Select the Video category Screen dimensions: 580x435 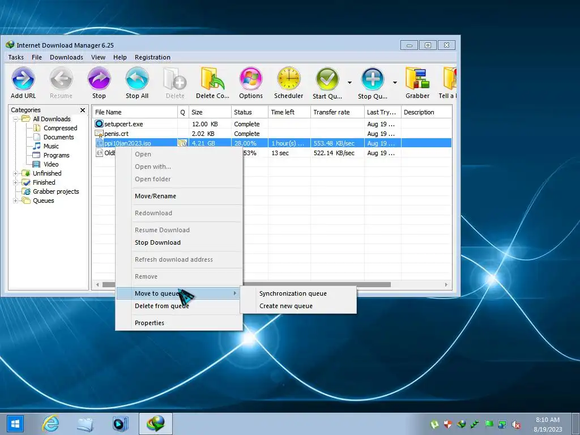(x=51, y=164)
